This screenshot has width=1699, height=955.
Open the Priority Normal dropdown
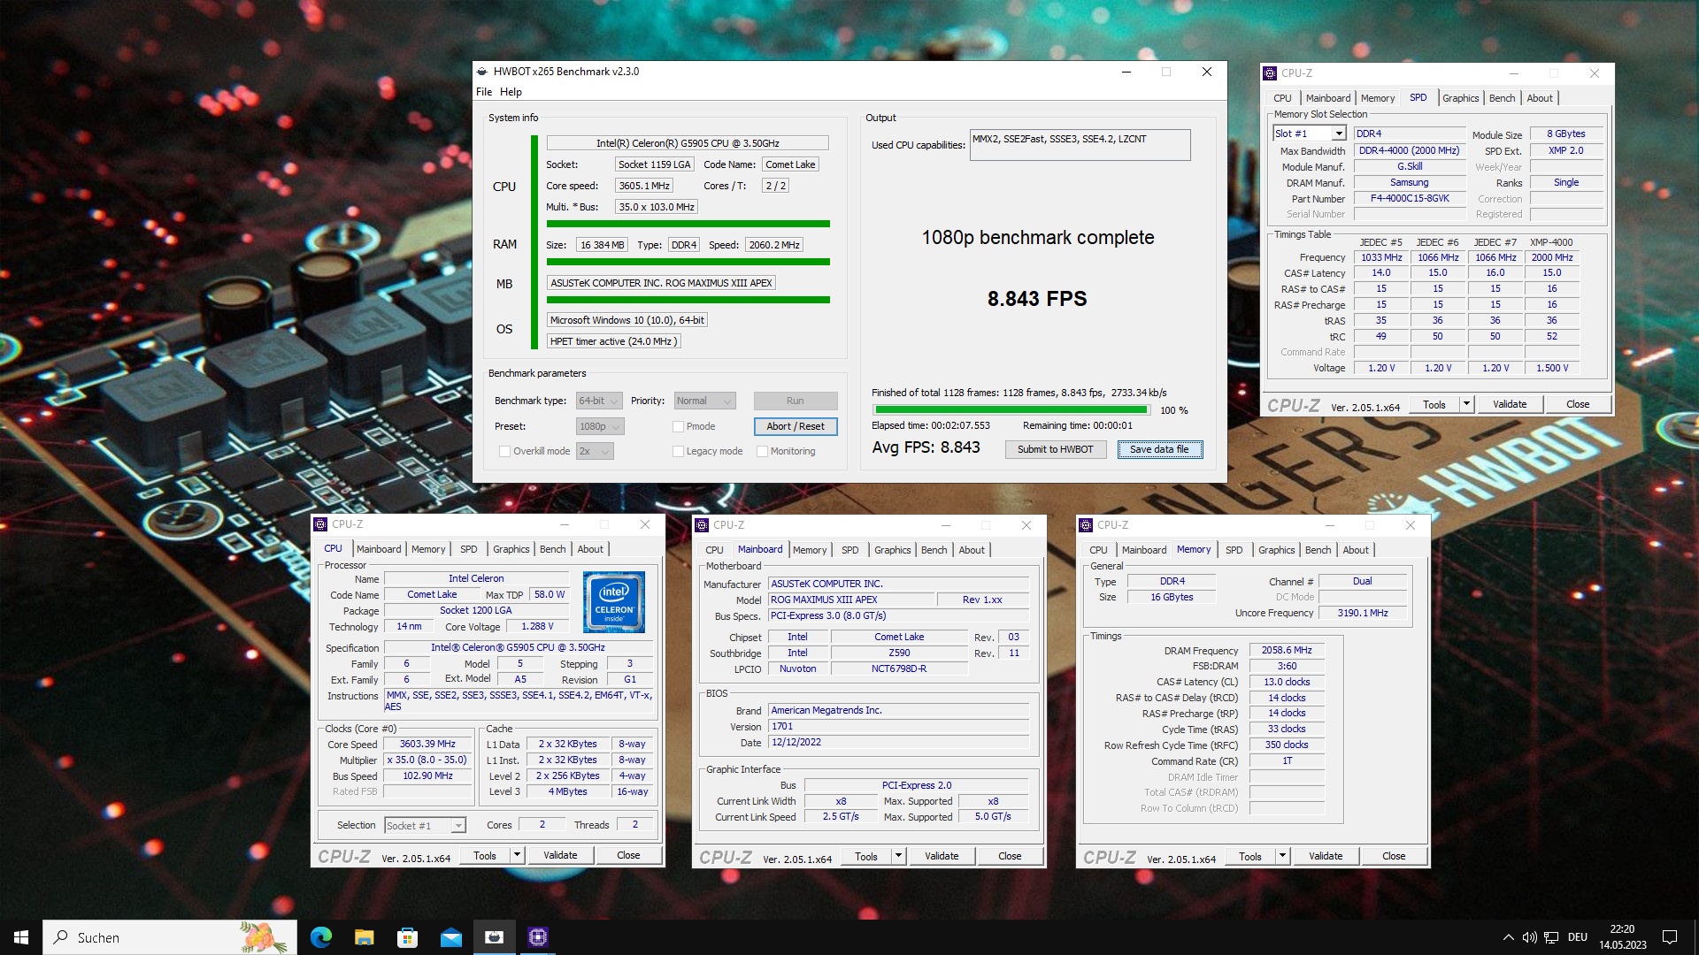pyautogui.click(x=704, y=401)
